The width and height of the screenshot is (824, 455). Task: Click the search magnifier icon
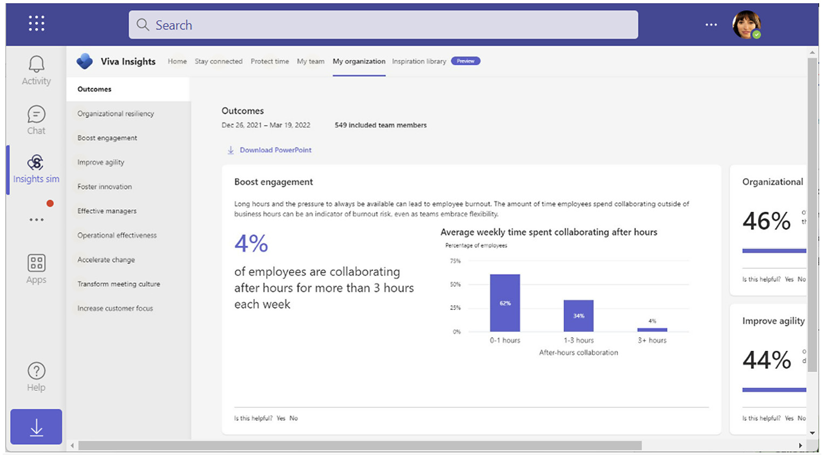143,25
